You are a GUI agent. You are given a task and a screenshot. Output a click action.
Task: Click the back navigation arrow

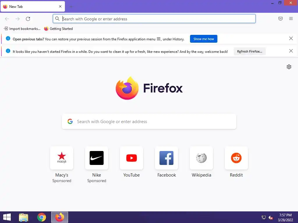[x=7, y=19]
